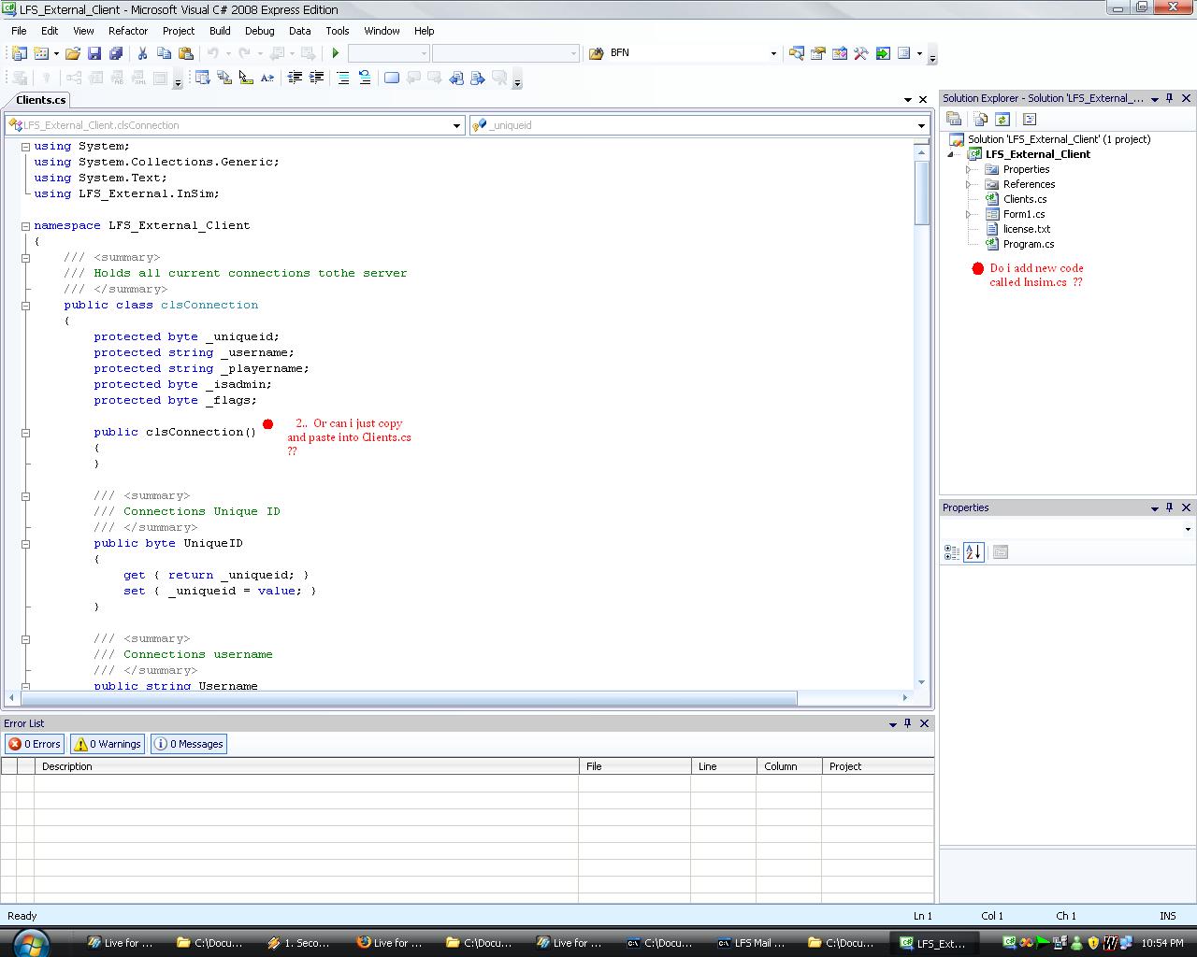Click Refresh icon in Solution Explorer toolbar
Image resolution: width=1197 pixels, height=957 pixels.
tap(1002, 119)
